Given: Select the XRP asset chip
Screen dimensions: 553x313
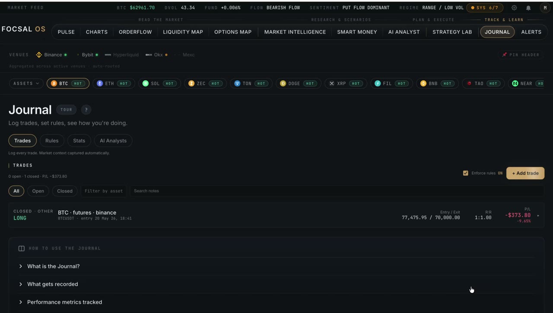Looking at the screenshot, I should (346, 83).
